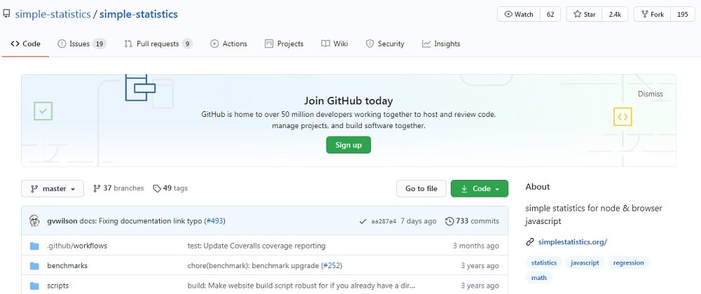This screenshot has height=294, width=701.
Task: Open the Update Coveralls coverage reporting commit
Action: [x=256, y=246]
